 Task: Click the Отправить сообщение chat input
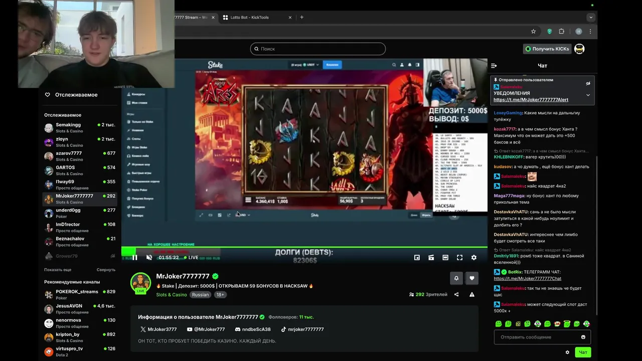point(542,337)
